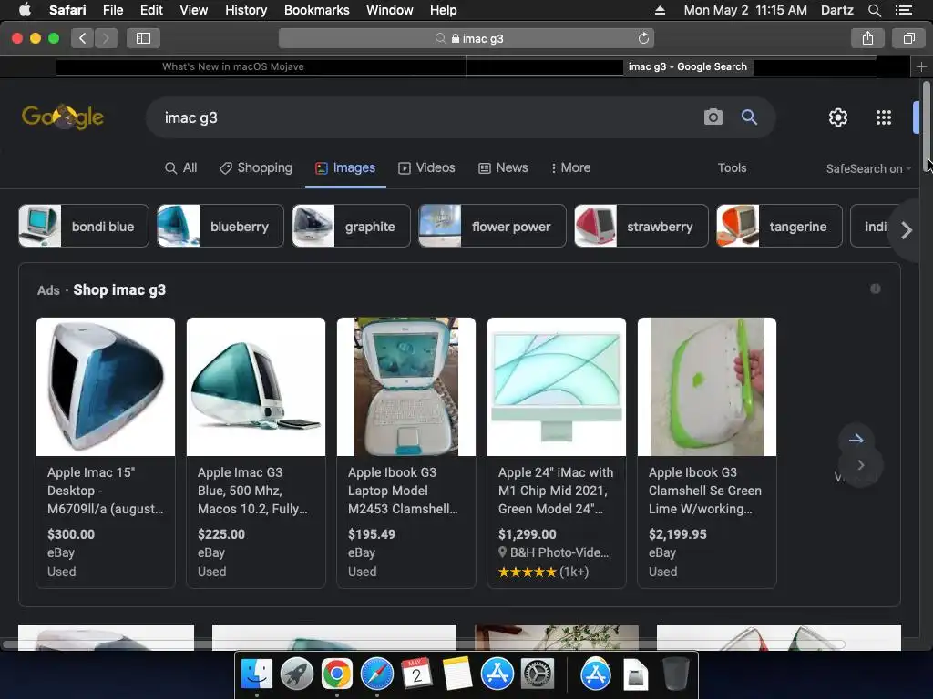
Task: Open Apple 24" iMac with M1 Chip ad
Action: (556, 491)
